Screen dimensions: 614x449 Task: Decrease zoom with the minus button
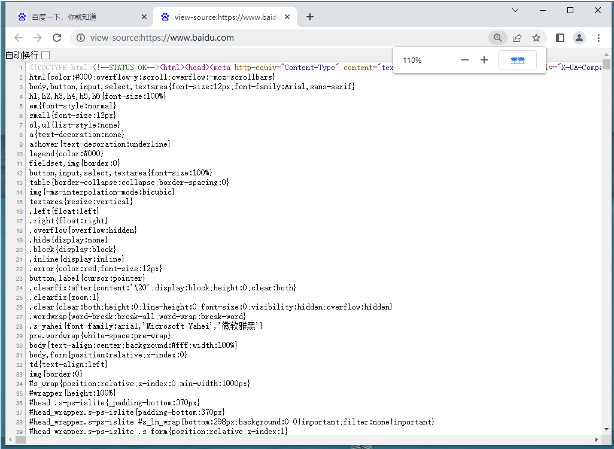click(465, 60)
